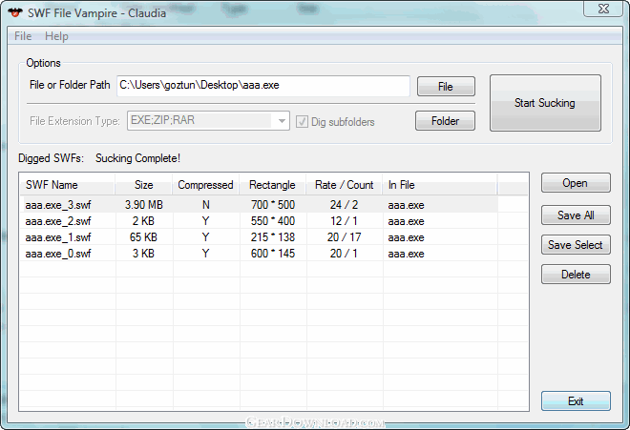
Task: Click the N compressed cell
Action: click(206, 205)
